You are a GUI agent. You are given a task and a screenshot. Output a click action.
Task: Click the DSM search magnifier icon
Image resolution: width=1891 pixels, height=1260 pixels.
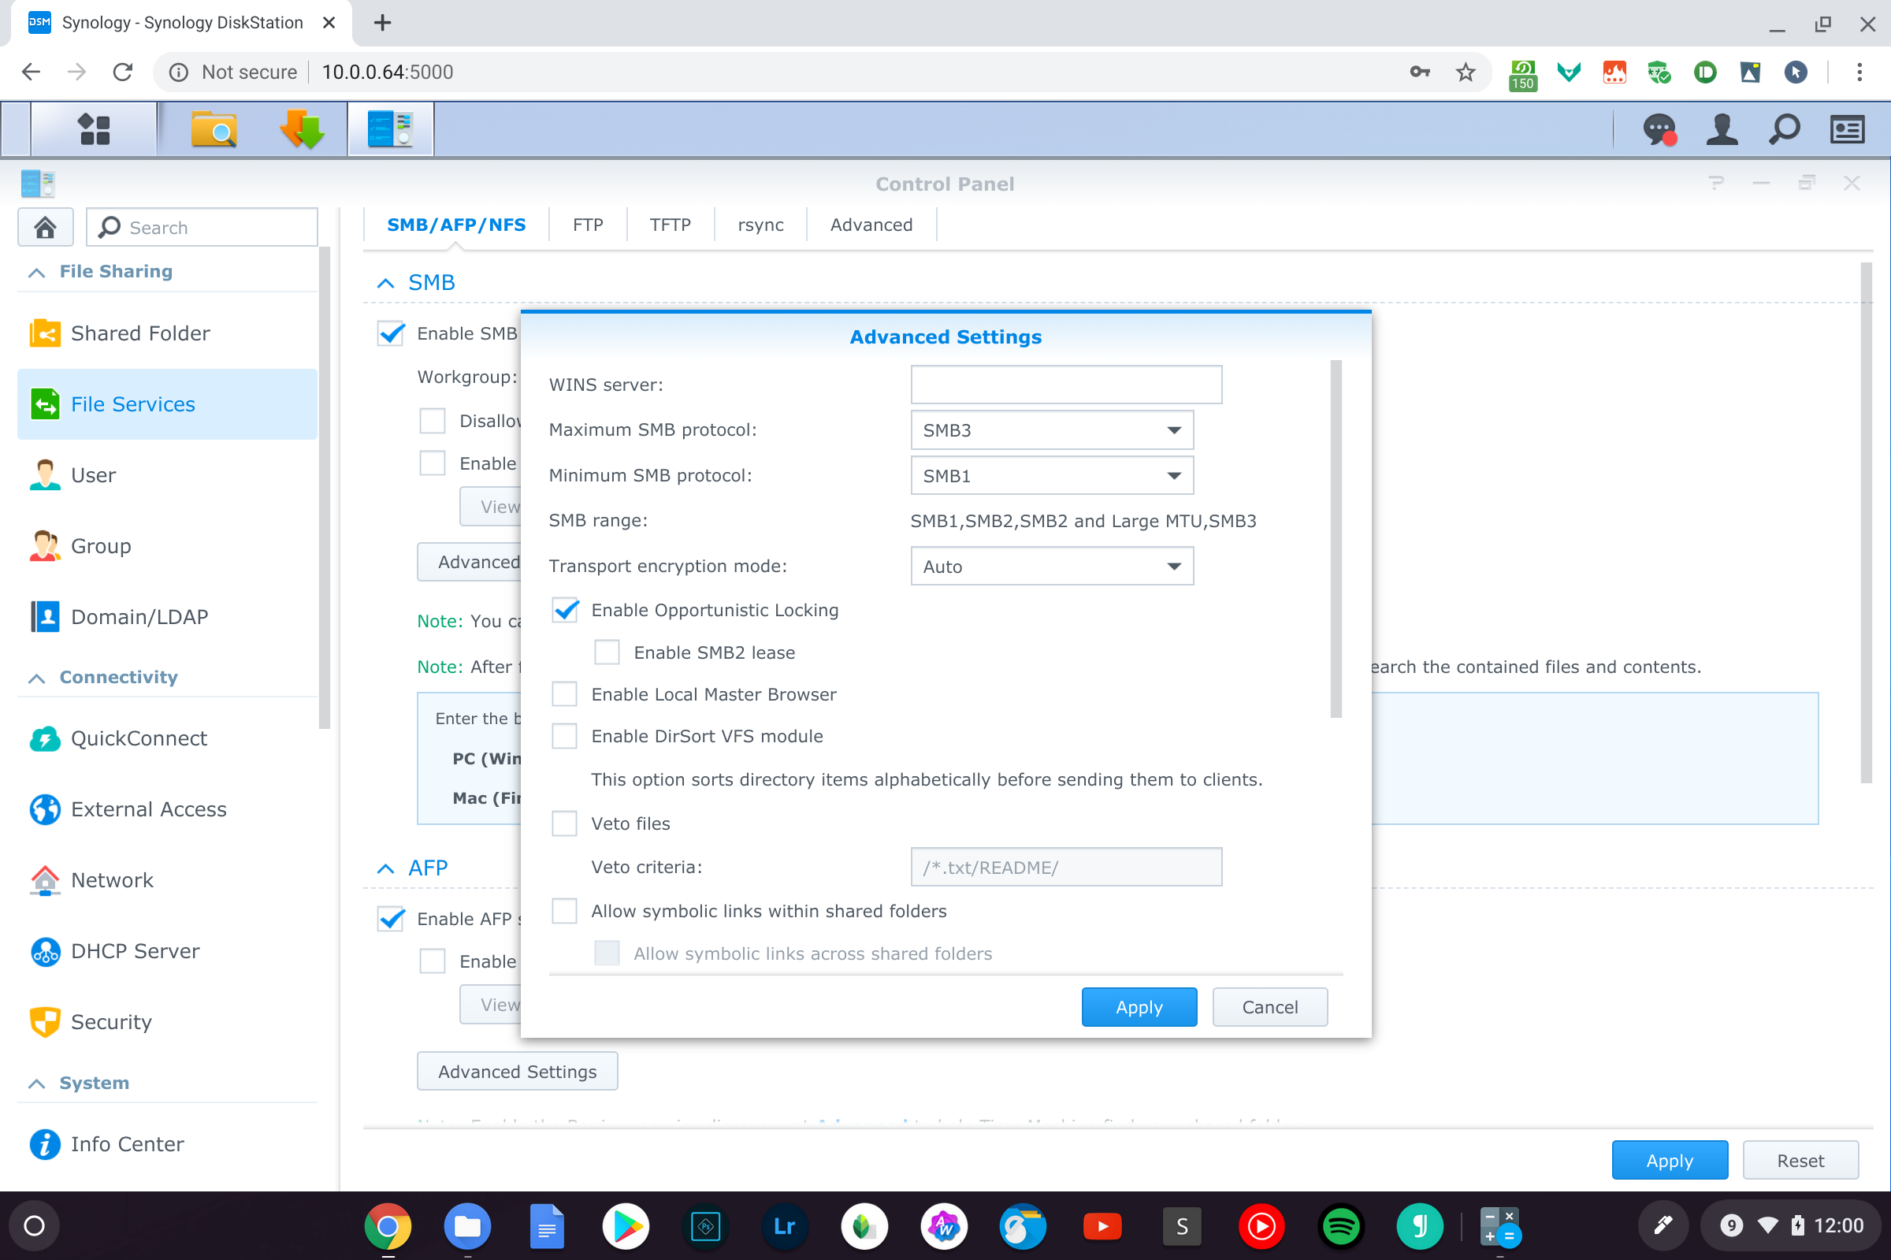(x=1784, y=129)
